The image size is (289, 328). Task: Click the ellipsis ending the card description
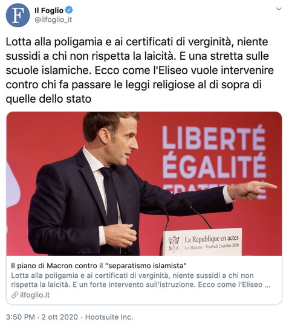267,285
